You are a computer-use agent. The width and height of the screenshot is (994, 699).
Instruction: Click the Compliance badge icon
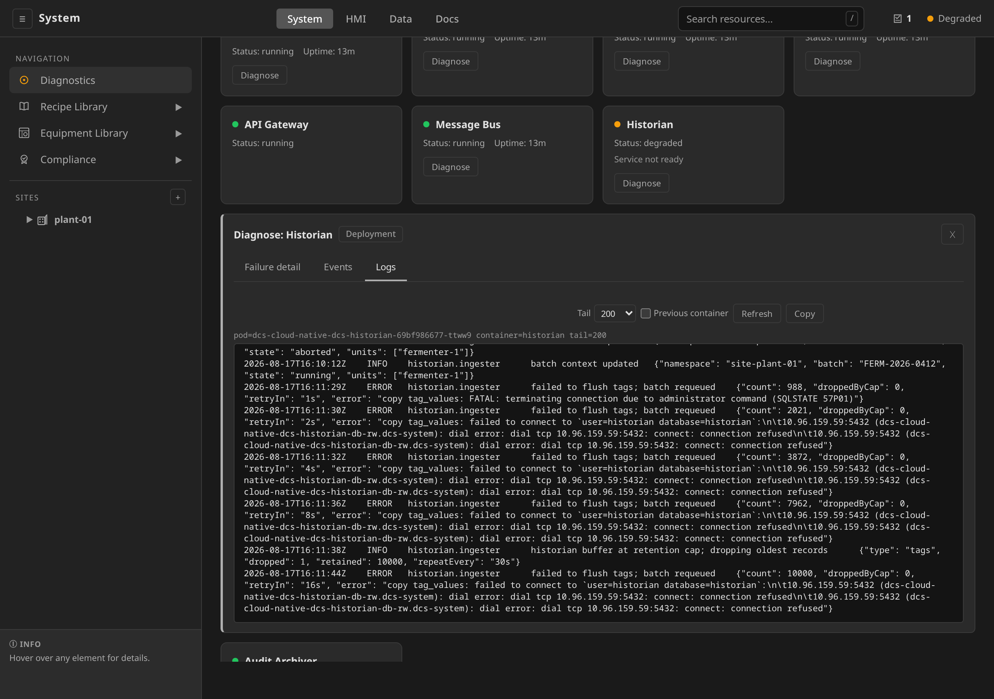(x=24, y=159)
